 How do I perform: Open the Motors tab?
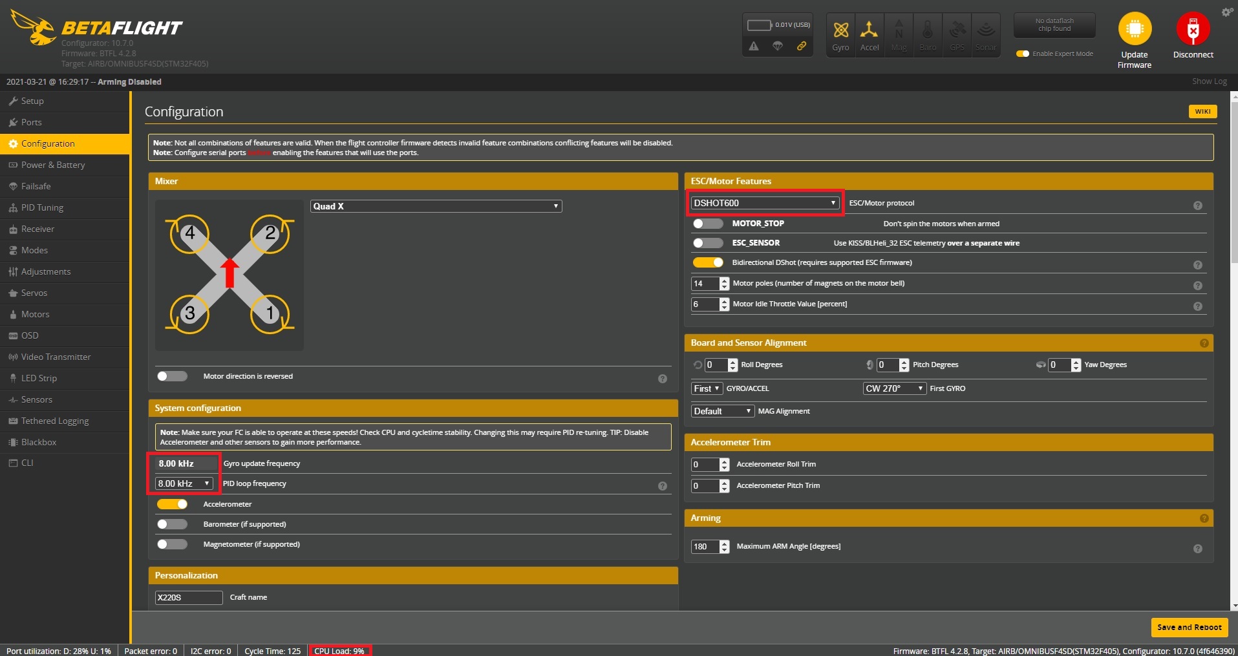tap(65, 314)
